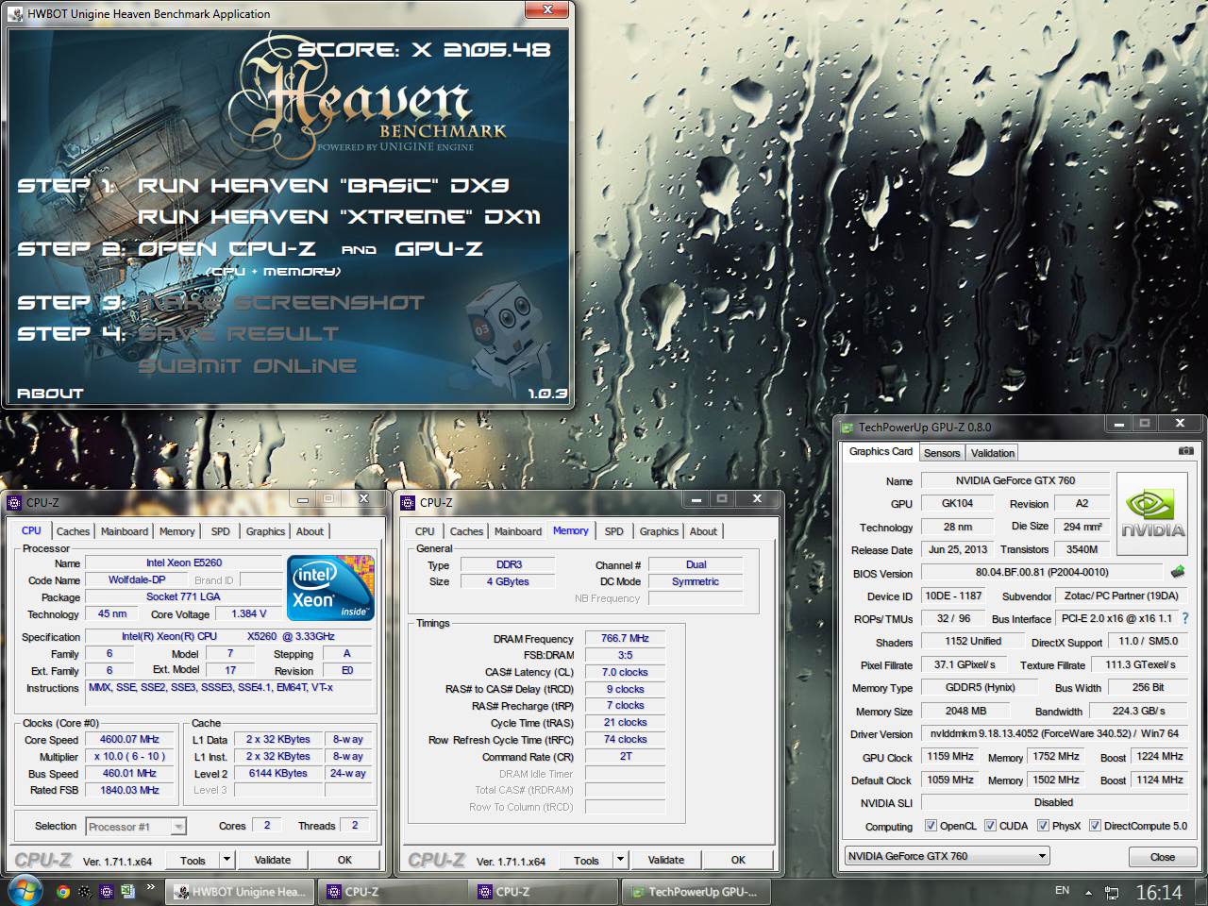Viewport: 1208px width, 906px height.
Task: Toggle the CUDA checkbox in GPU-Z
Action: [x=990, y=826]
